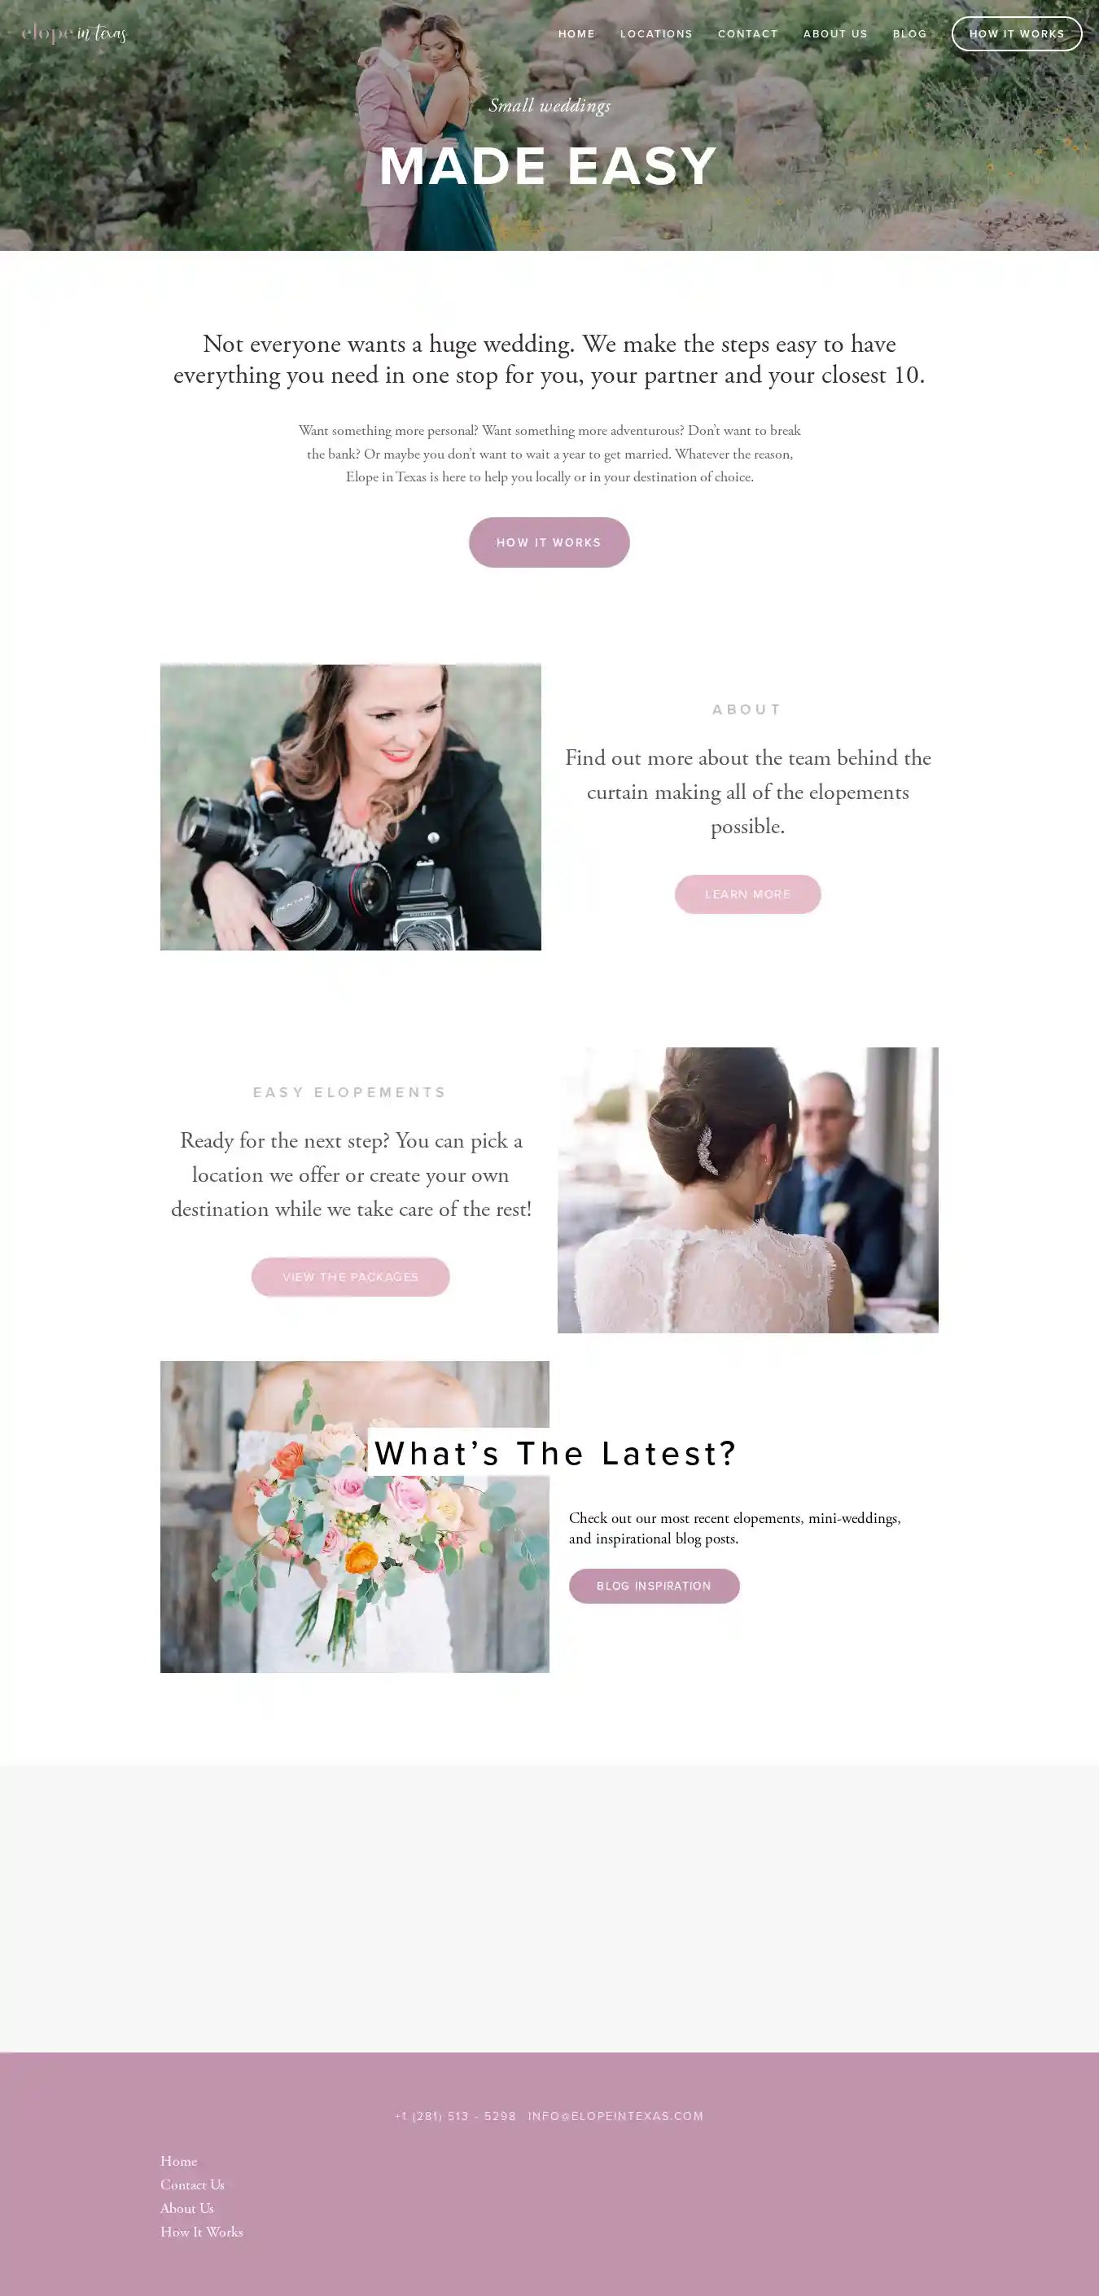Image resolution: width=1099 pixels, height=2296 pixels.
Task: Open About Us in the top navigation
Action: pos(835,34)
